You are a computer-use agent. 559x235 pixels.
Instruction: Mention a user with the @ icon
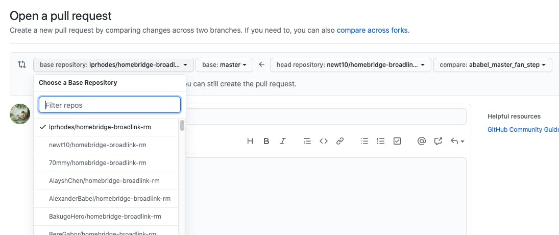(x=421, y=141)
